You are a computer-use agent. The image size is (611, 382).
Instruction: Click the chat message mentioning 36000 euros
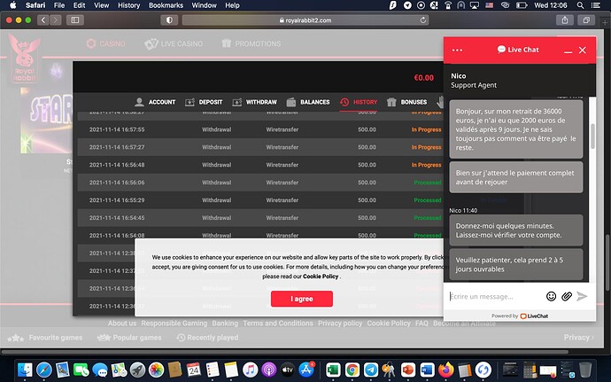516,129
